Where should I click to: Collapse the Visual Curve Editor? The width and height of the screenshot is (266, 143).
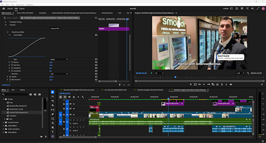click(x=7, y=32)
